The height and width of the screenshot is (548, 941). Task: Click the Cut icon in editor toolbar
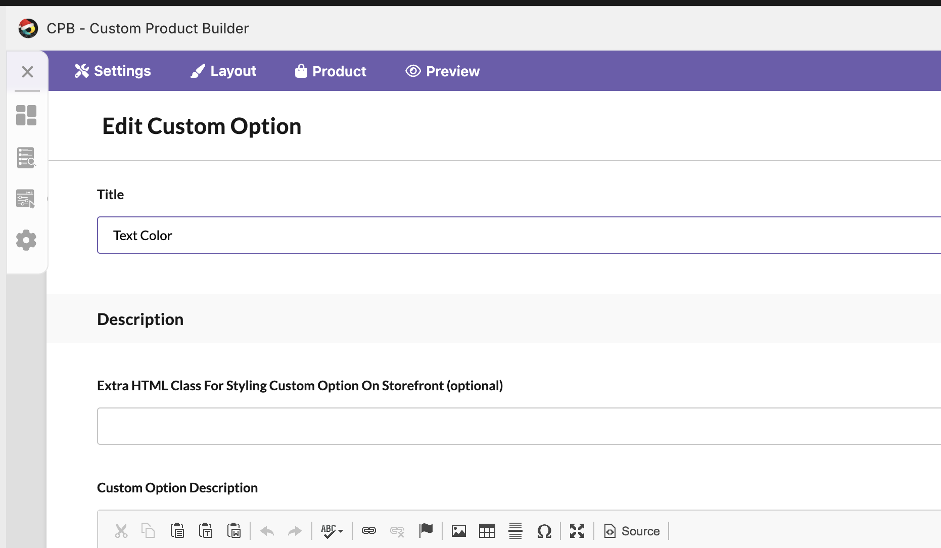tap(121, 531)
